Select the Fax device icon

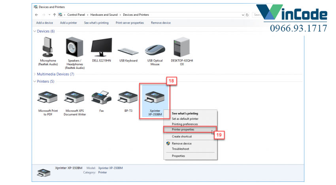[102, 97]
